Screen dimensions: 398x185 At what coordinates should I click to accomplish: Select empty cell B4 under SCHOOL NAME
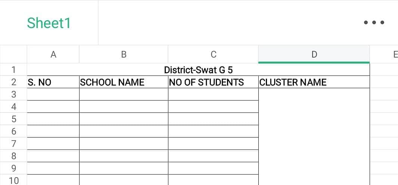click(124, 107)
